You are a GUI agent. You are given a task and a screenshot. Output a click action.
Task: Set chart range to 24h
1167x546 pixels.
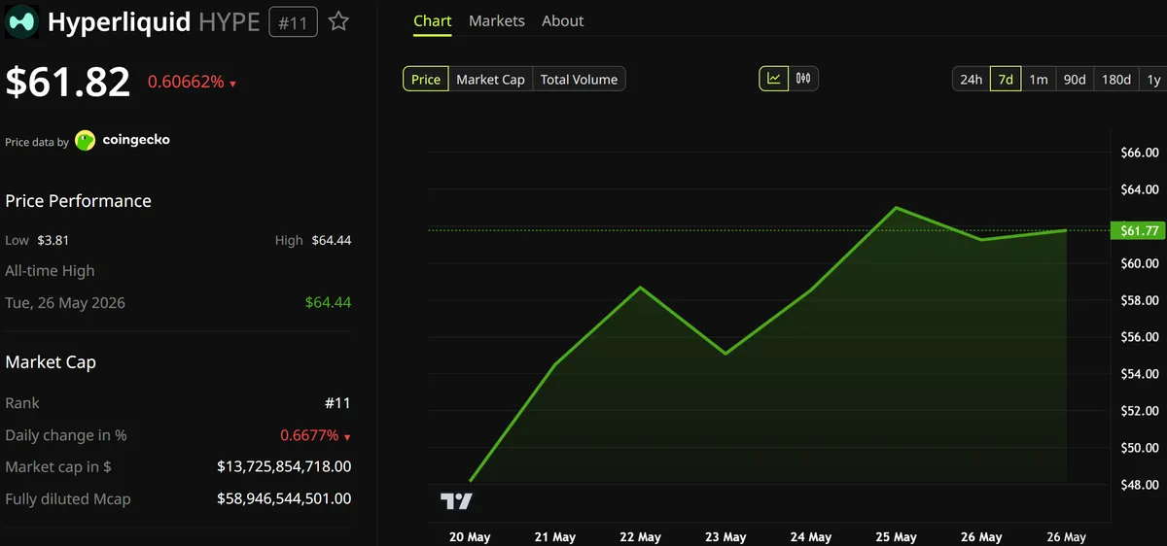[x=972, y=80]
